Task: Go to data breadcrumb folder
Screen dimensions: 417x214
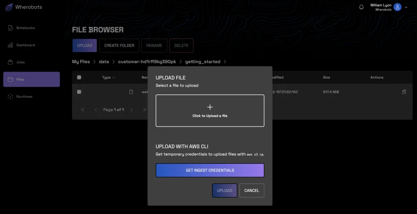Action: [x=104, y=62]
